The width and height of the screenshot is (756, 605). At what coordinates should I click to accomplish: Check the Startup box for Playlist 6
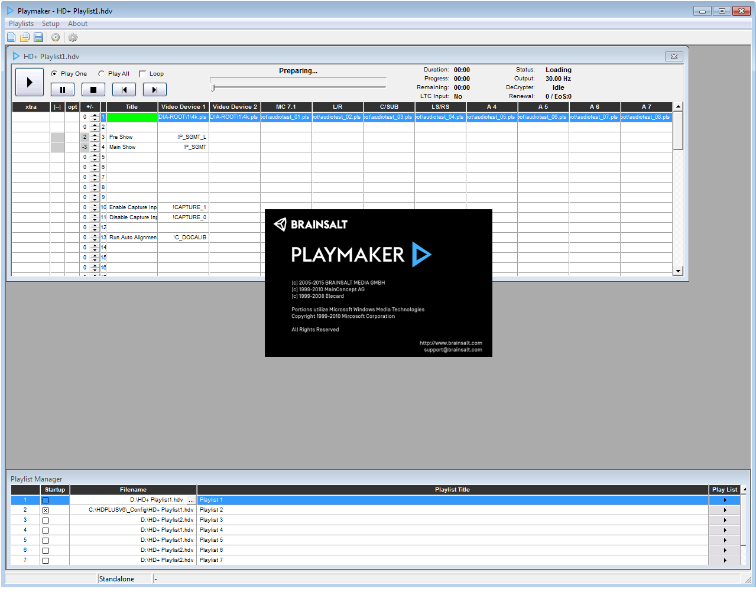tap(46, 551)
